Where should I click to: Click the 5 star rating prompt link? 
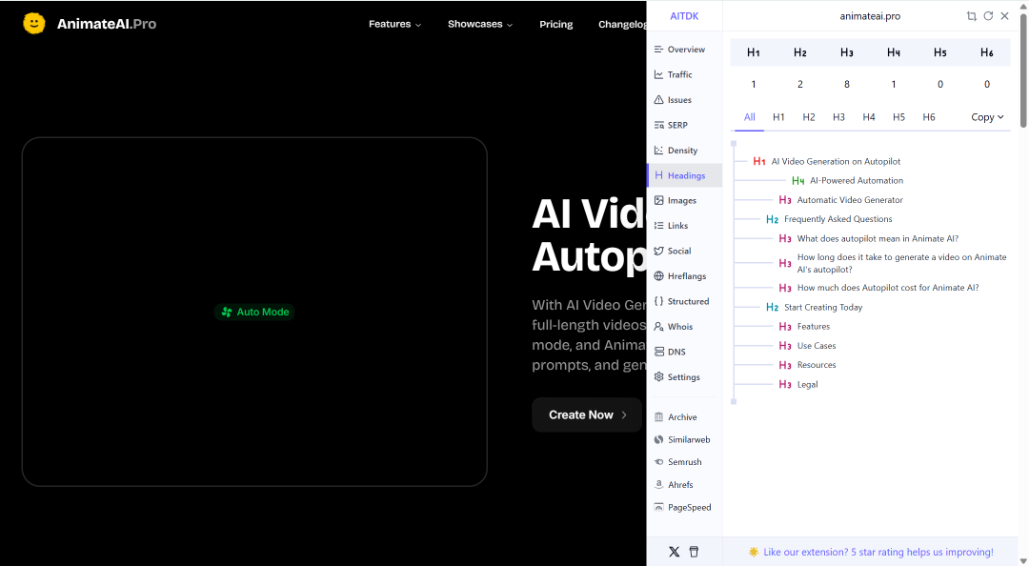[878, 553]
